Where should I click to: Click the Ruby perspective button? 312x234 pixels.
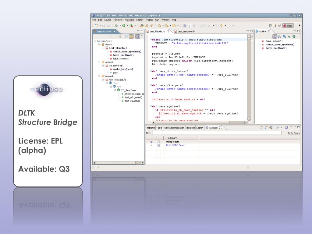tap(288, 26)
